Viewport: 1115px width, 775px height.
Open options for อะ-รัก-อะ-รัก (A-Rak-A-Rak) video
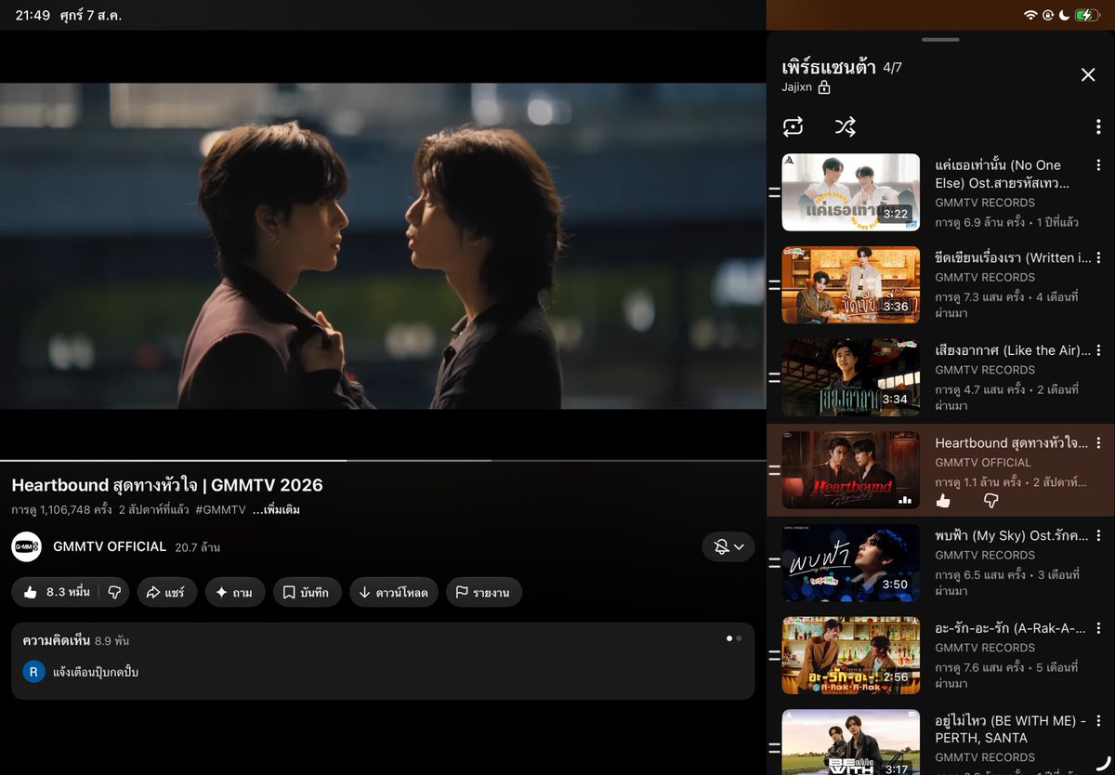click(1098, 629)
